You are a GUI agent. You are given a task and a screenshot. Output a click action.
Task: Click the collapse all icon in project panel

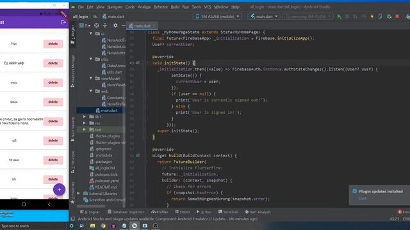(105, 26)
